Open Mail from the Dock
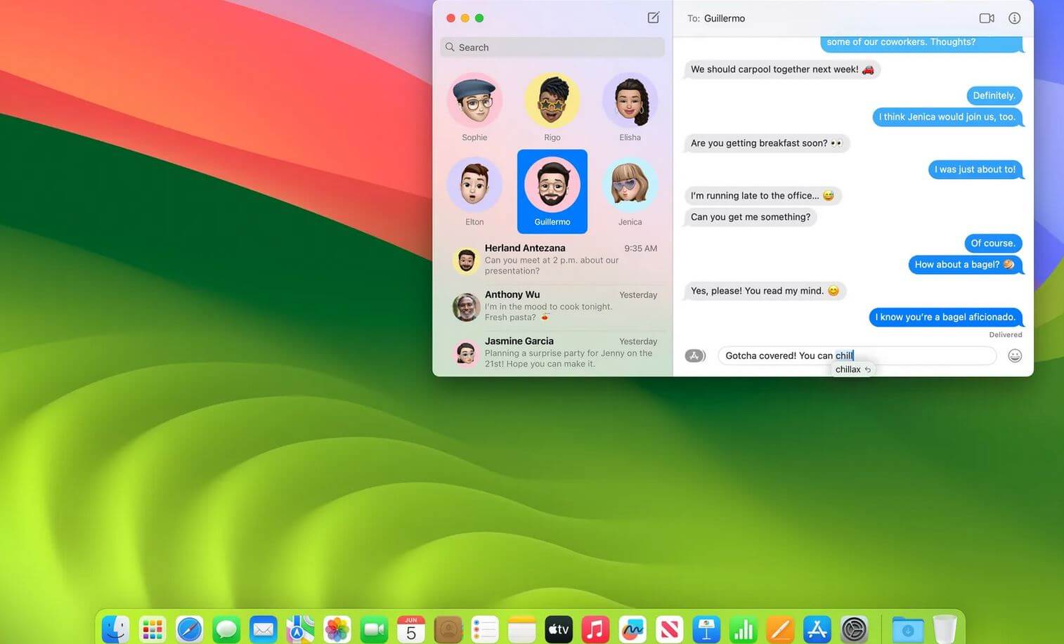 263,629
